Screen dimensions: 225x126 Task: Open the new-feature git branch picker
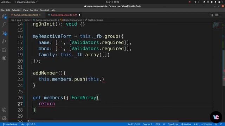(11, 124)
